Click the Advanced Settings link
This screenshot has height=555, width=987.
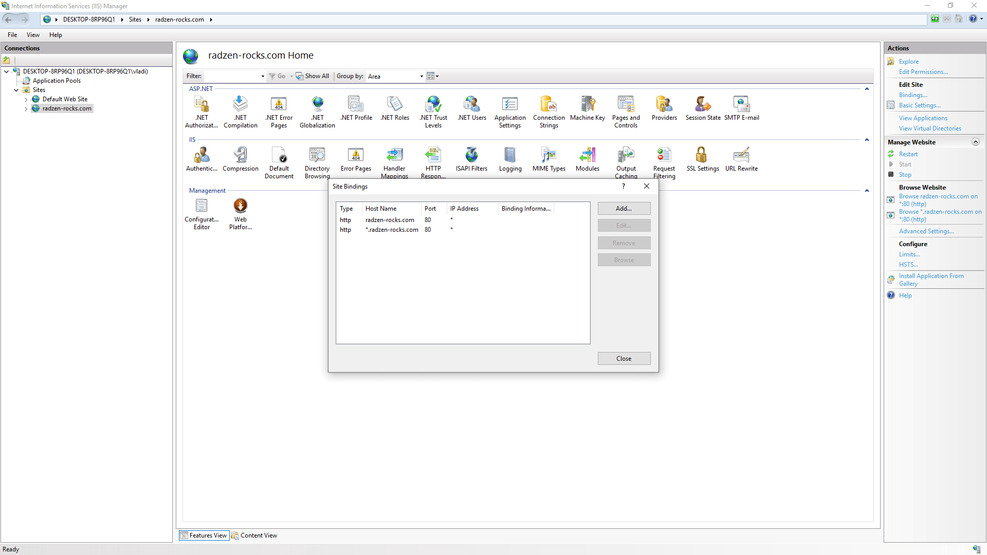[x=926, y=231]
